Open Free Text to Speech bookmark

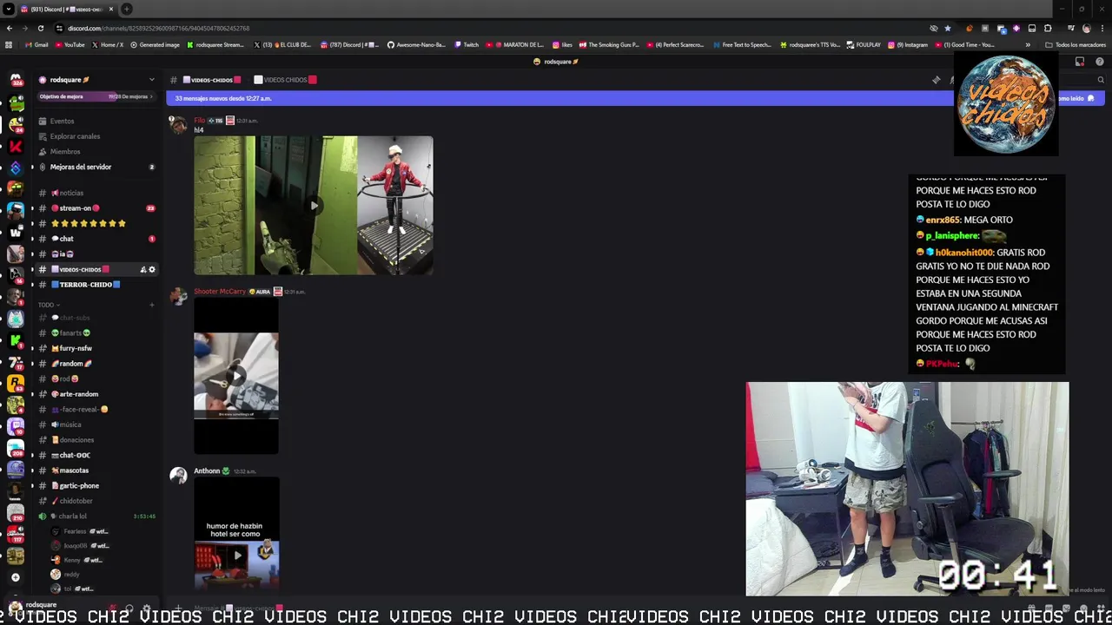[x=741, y=44]
